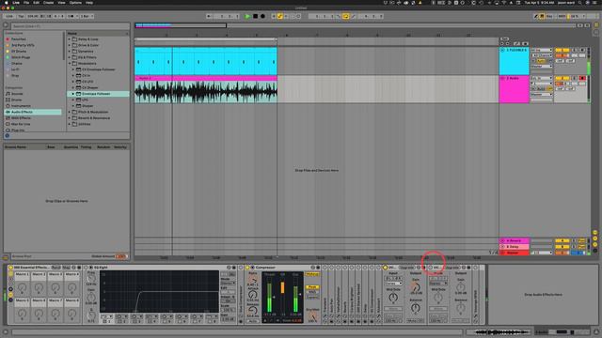Start playback with the green Play button

click(x=247, y=16)
